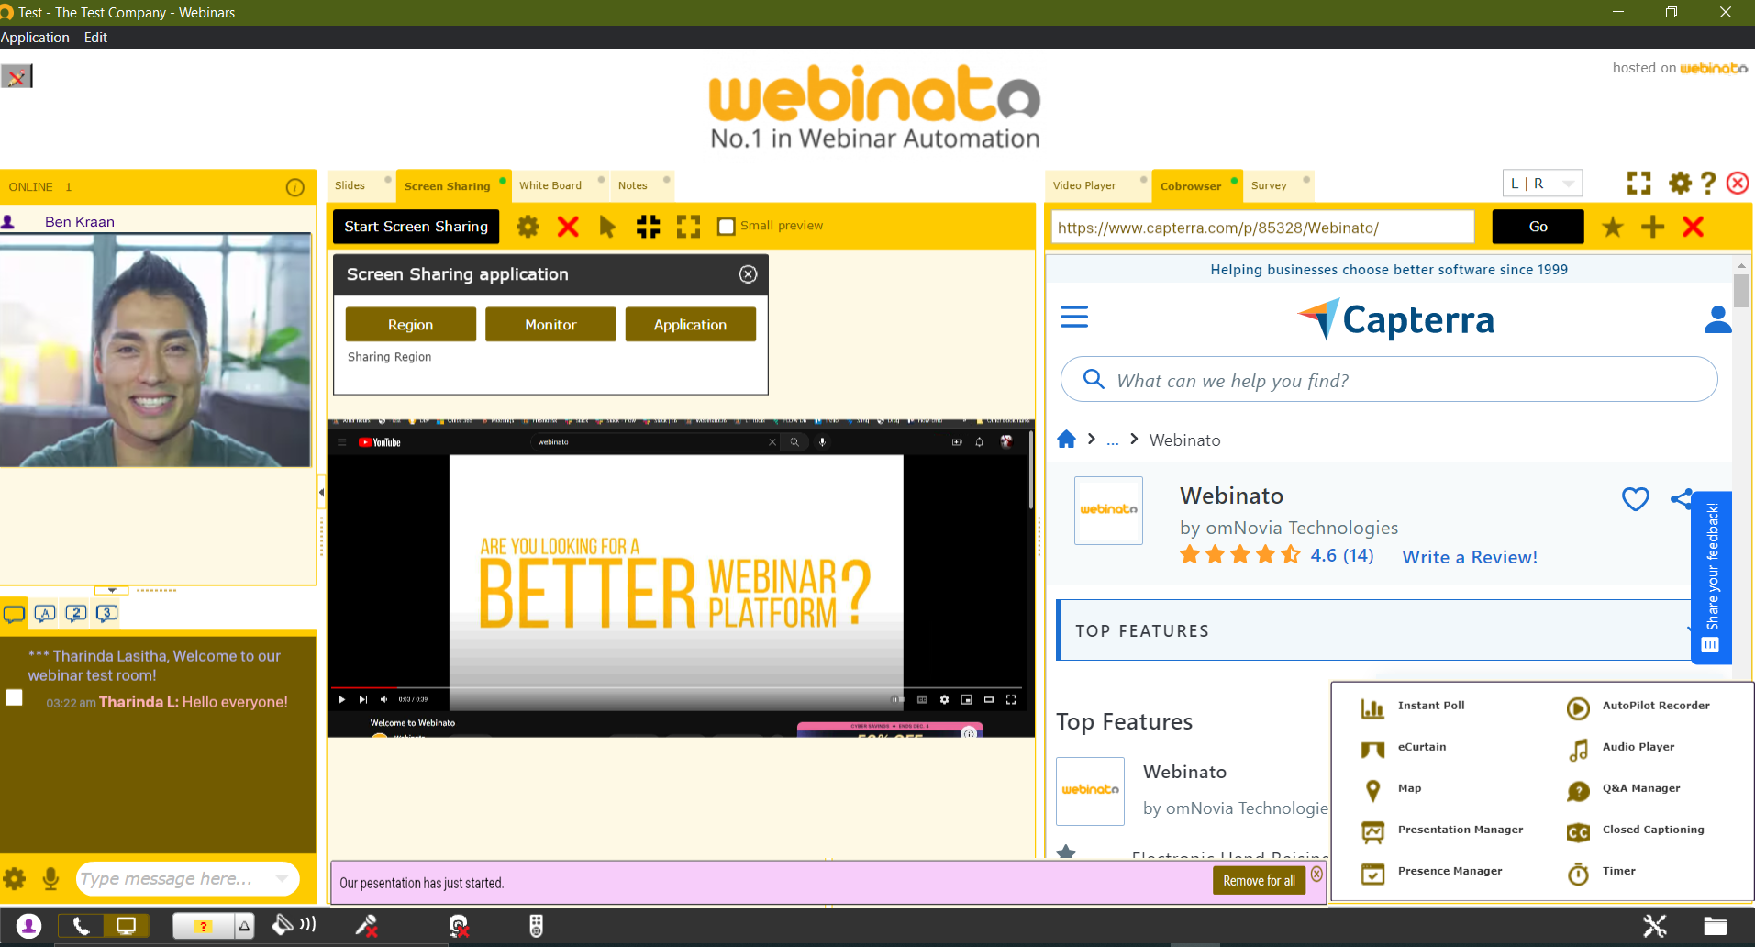The image size is (1755, 947).
Task: Open the Q&A Manager
Action: click(x=1639, y=788)
